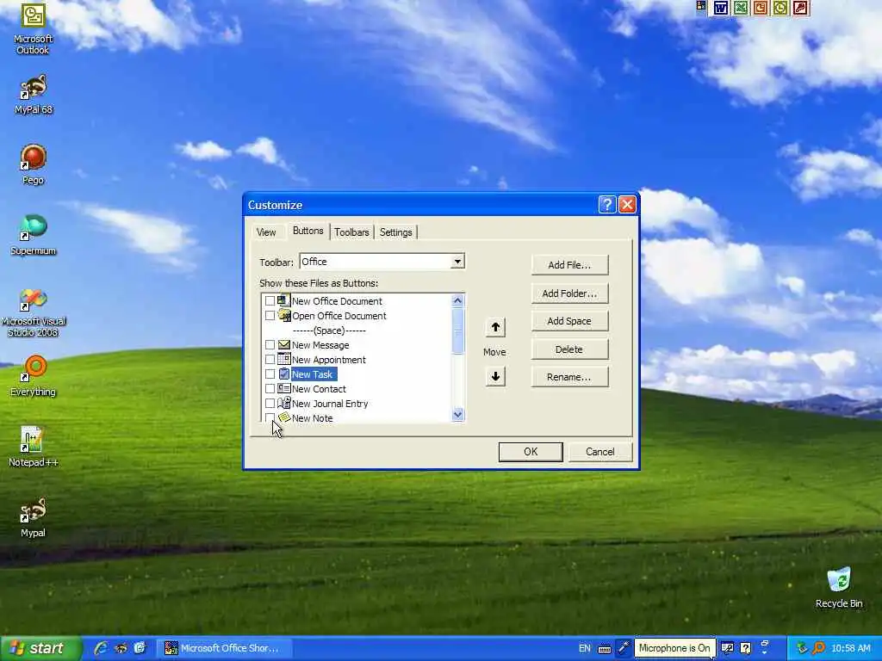Open Internet Explorer from Quick Launch
Image resolution: width=882 pixels, height=661 pixels.
click(x=101, y=648)
